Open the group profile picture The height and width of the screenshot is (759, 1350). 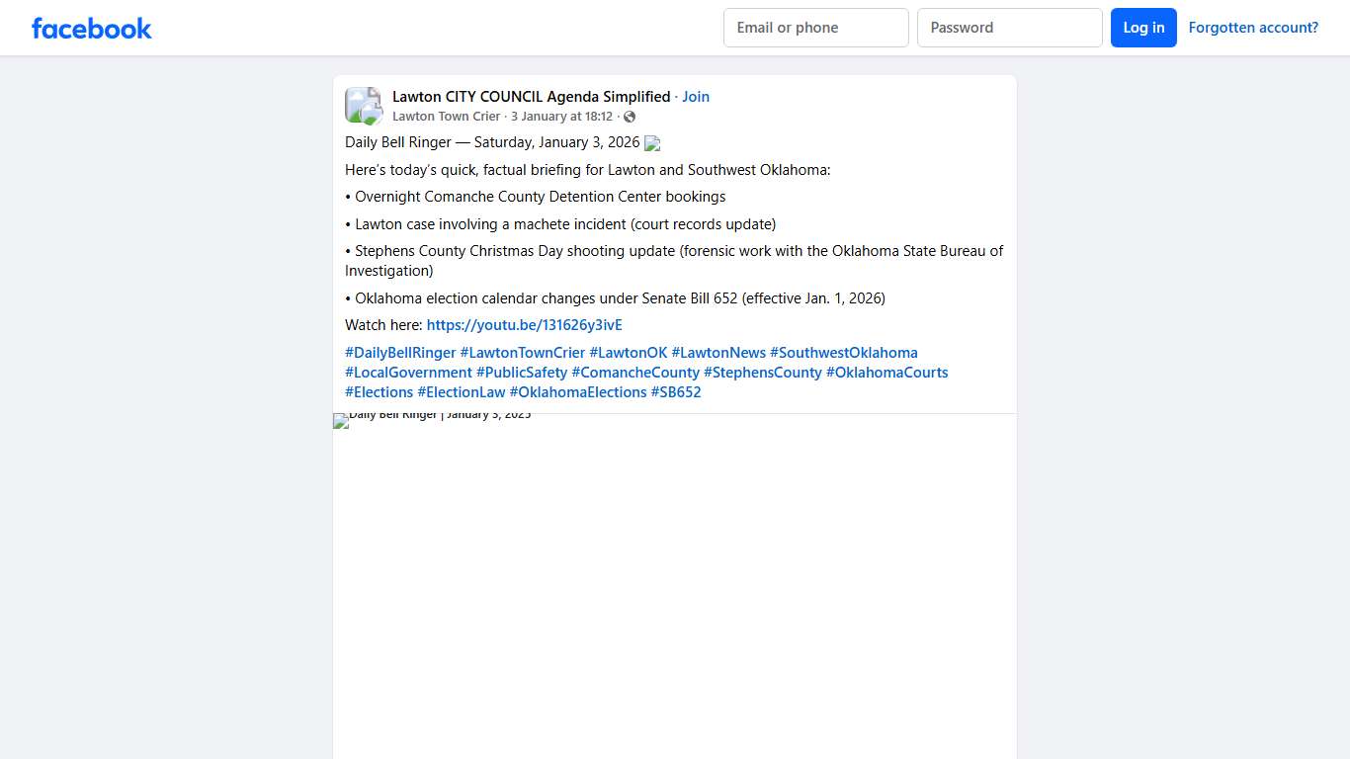click(363, 106)
